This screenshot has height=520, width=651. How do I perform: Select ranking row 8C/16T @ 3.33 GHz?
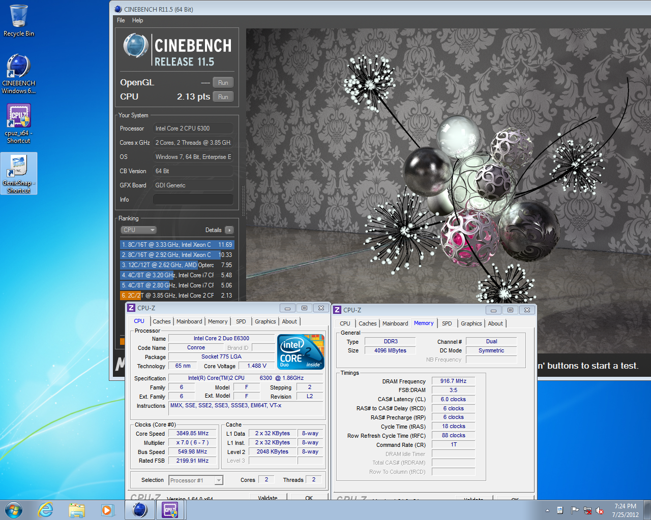[x=177, y=245]
